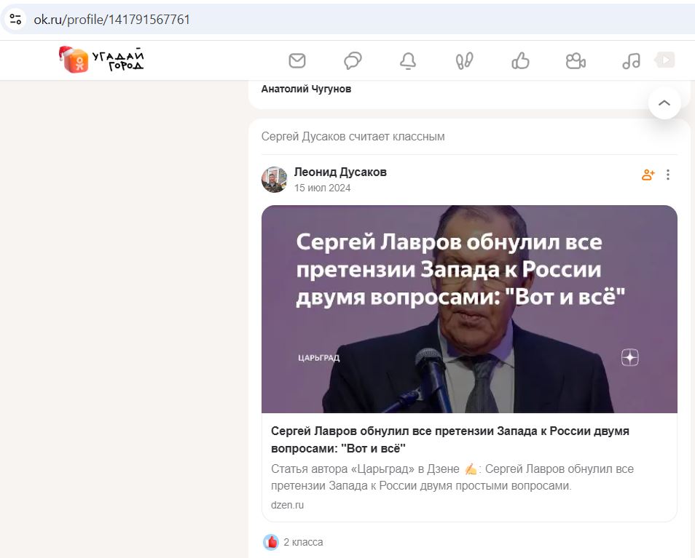Open the Лавров article preview image
Viewport: 695px width, 558px height.
point(469,309)
